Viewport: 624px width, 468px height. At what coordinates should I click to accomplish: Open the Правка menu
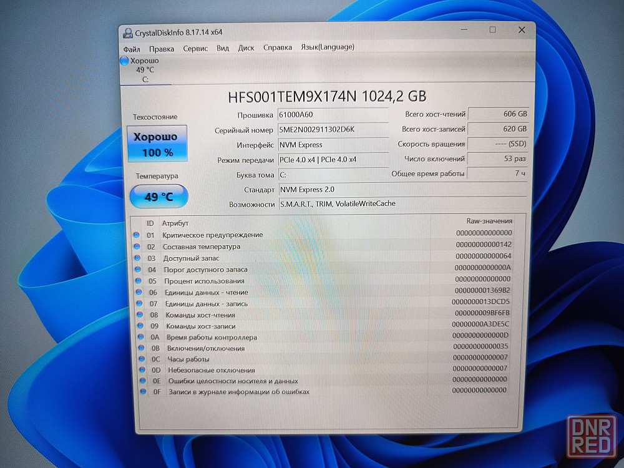click(162, 49)
